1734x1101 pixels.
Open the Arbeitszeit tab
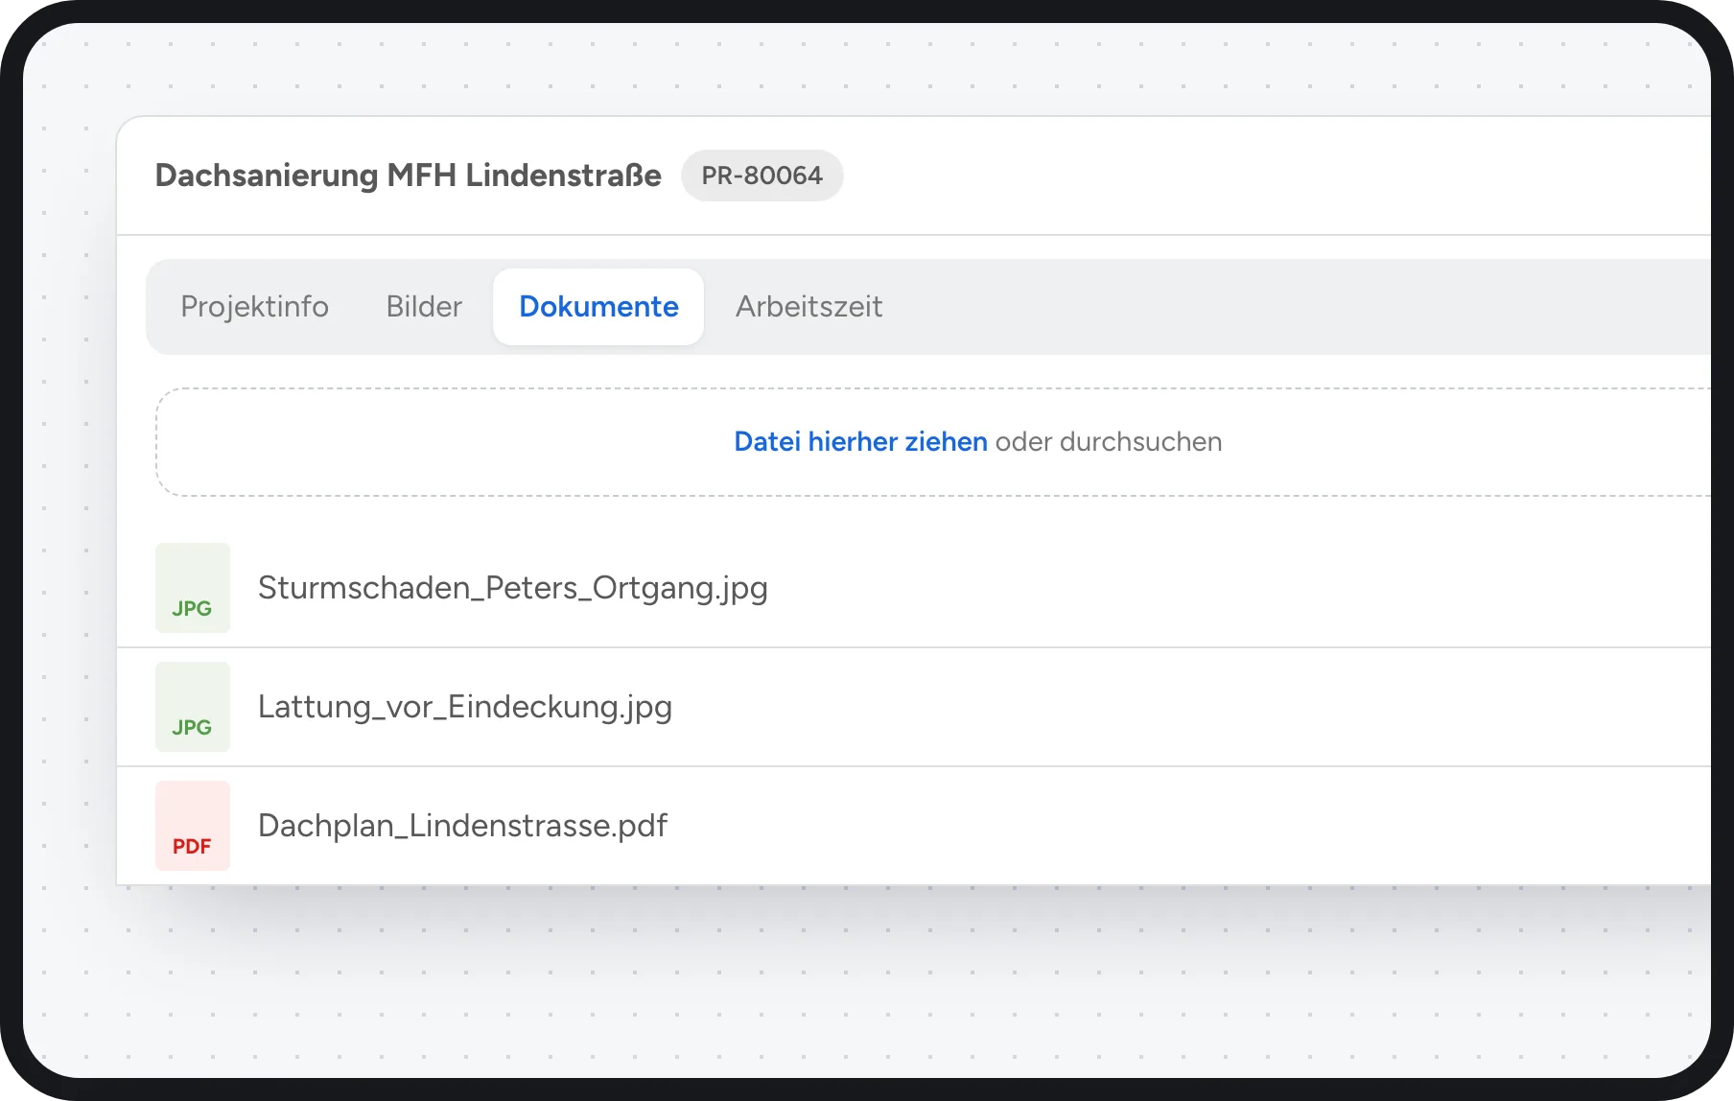click(x=808, y=307)
